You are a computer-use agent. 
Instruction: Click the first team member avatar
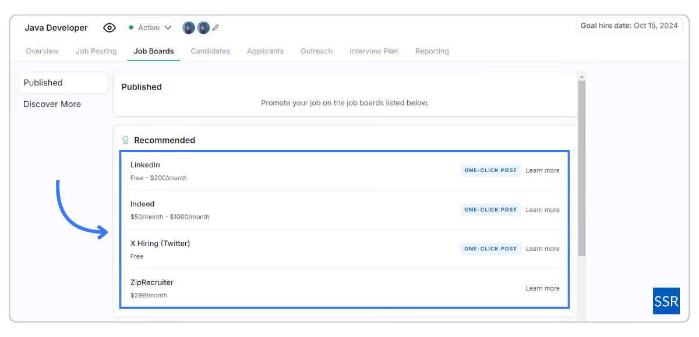tap(189, 28)
